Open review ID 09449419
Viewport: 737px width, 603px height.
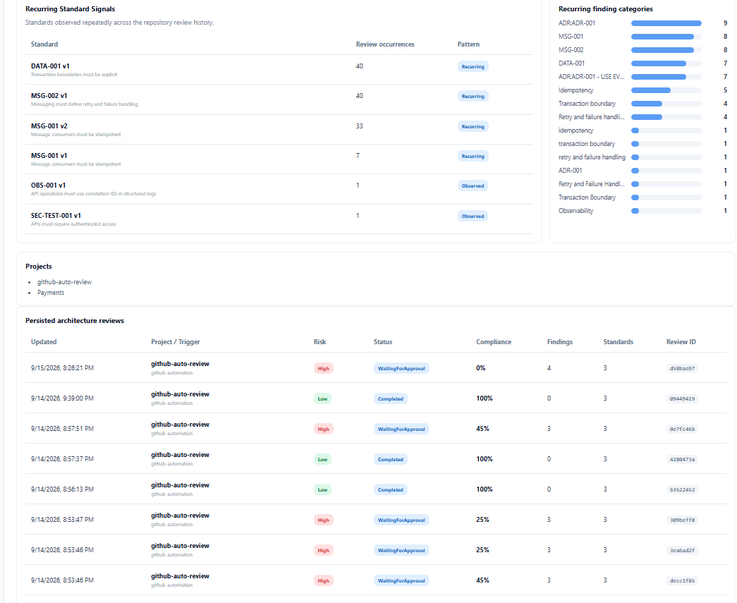click(x=682, y=399)
